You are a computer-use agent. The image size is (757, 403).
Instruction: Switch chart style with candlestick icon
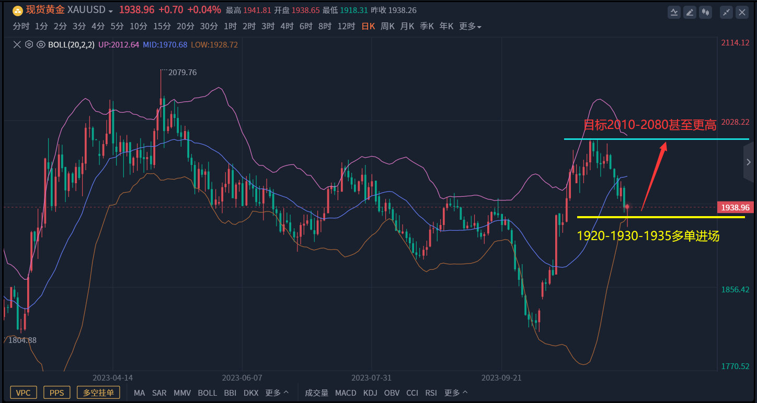tap(706, 12)
